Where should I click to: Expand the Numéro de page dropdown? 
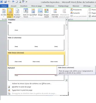point(17,13)
